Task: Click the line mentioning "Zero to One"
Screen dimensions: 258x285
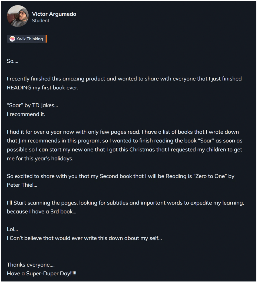Action: tap(121, 176)
